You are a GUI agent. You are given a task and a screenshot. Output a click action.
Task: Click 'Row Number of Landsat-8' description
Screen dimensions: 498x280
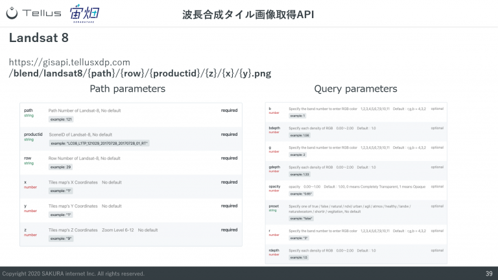84,158
